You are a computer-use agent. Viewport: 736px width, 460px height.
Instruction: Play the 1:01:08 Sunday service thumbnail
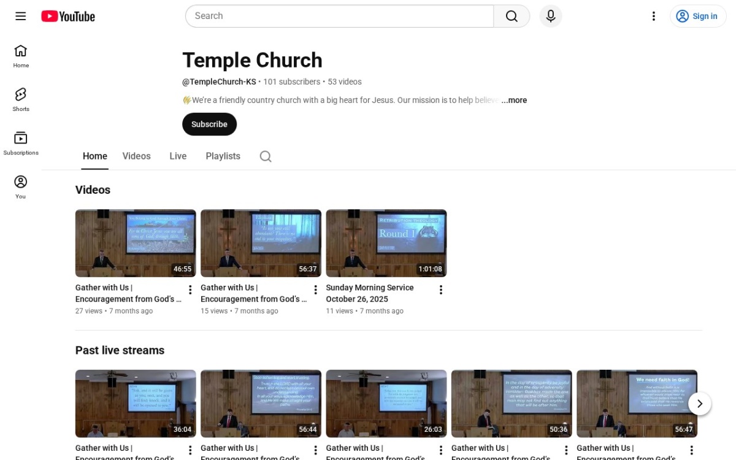[x=386, y=243]
